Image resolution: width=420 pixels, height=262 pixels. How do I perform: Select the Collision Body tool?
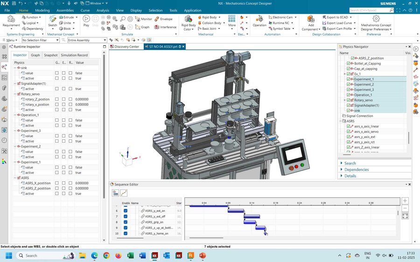point(210,23)
